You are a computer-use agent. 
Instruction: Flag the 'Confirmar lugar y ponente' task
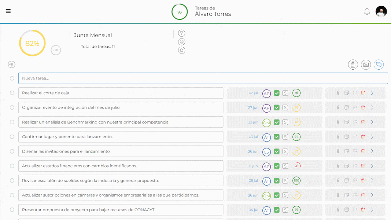tap(355, 137)
